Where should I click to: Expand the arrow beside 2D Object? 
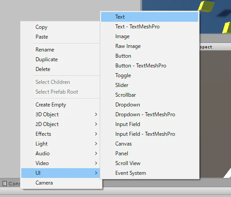click(x=96, y=124)
